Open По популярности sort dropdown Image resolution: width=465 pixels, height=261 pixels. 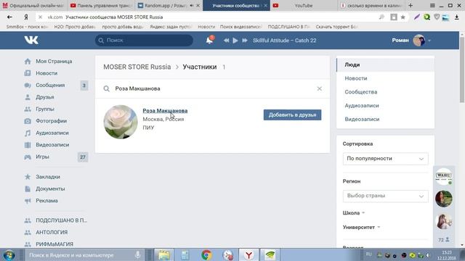pyautogui.click(x=386, y=159)
